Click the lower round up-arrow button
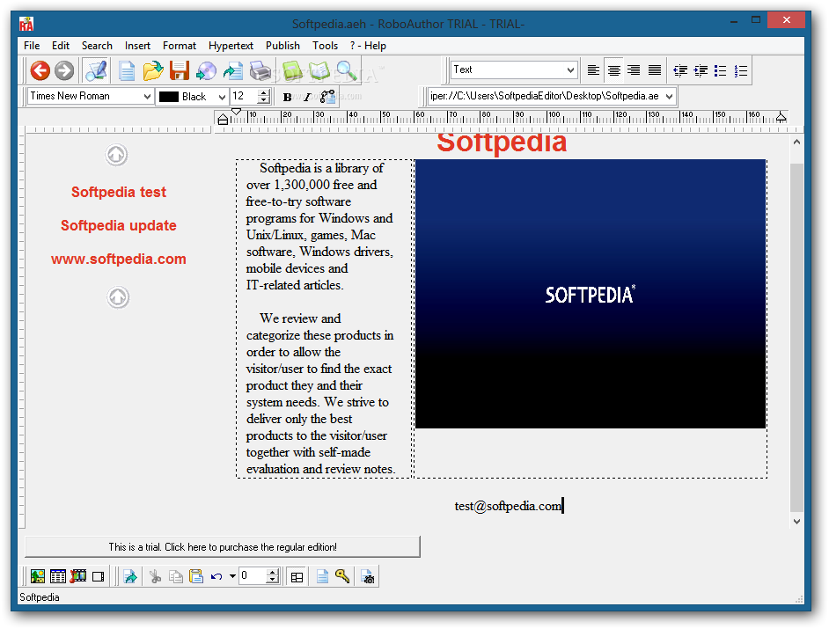 (x=118, y=297)
